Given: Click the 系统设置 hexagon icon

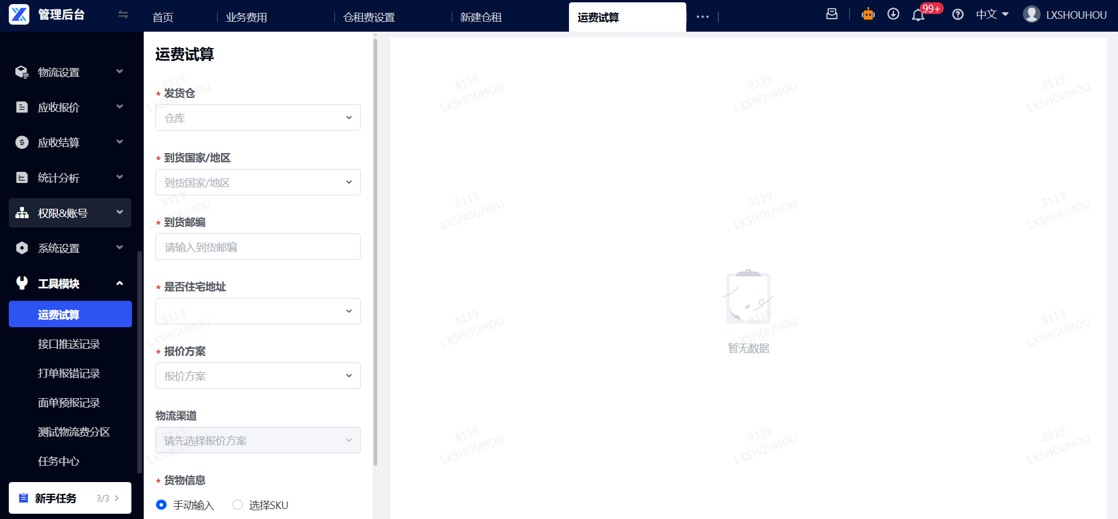Looking at the screenshot, I should pos(22,248).
